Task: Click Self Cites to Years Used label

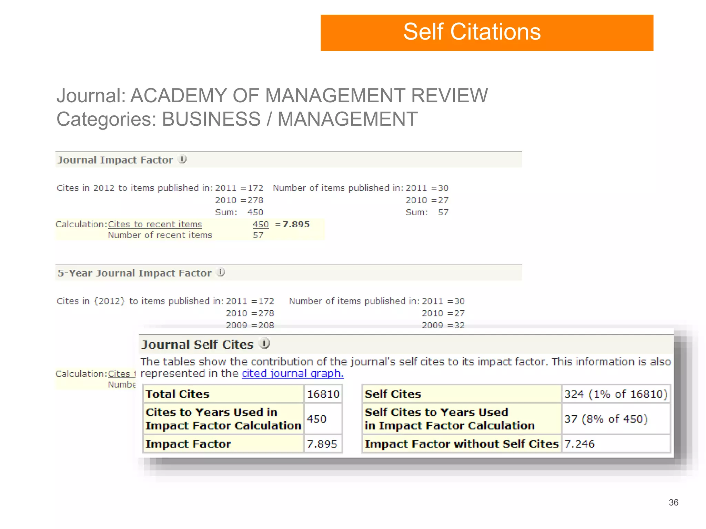Action: tap(462, 419)
